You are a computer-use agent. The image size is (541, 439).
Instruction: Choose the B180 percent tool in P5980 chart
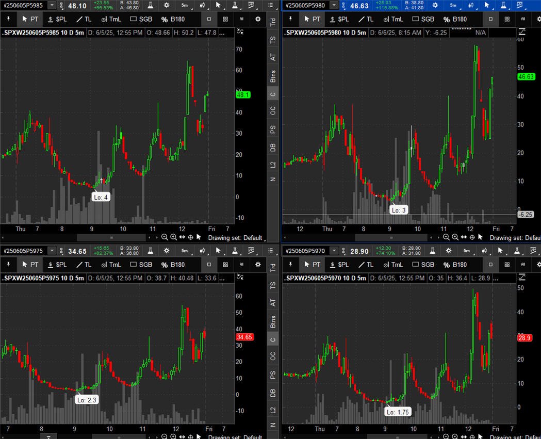pos(455,19)
